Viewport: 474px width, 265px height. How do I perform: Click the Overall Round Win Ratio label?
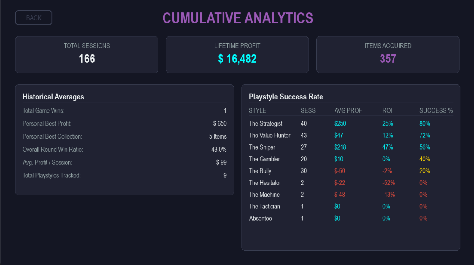[x=53, y=149]
